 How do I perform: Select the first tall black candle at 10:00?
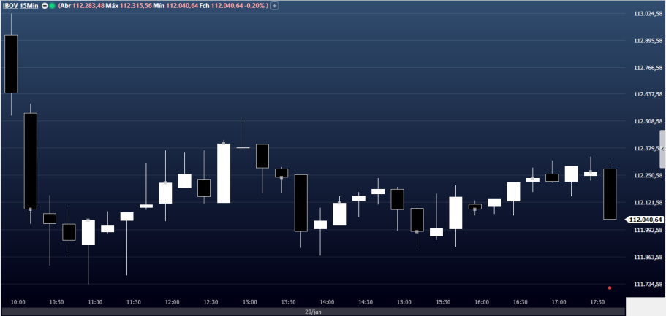coord(11,64)
